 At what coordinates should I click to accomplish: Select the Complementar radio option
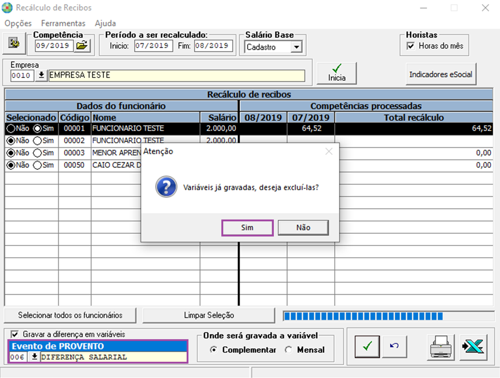point(213,350)
